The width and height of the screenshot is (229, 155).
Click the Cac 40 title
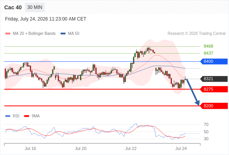(13, 7)
